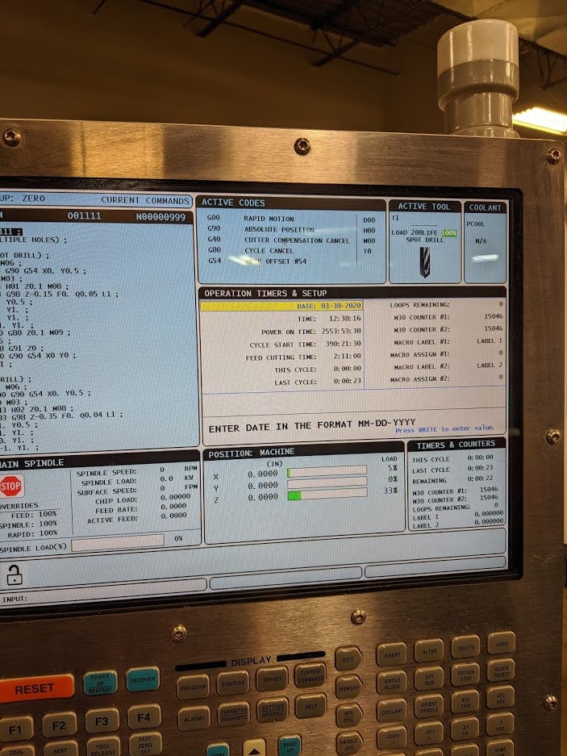Toggle OPTION STOP

point(465,674)
